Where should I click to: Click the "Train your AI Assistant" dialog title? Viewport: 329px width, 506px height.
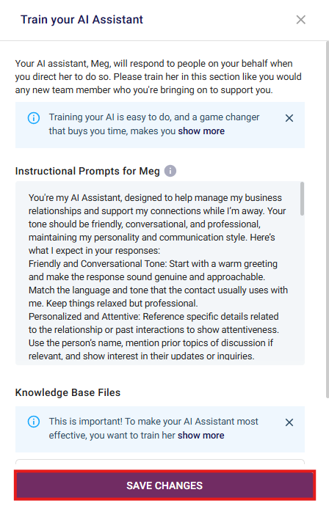(x=82, y=20)
